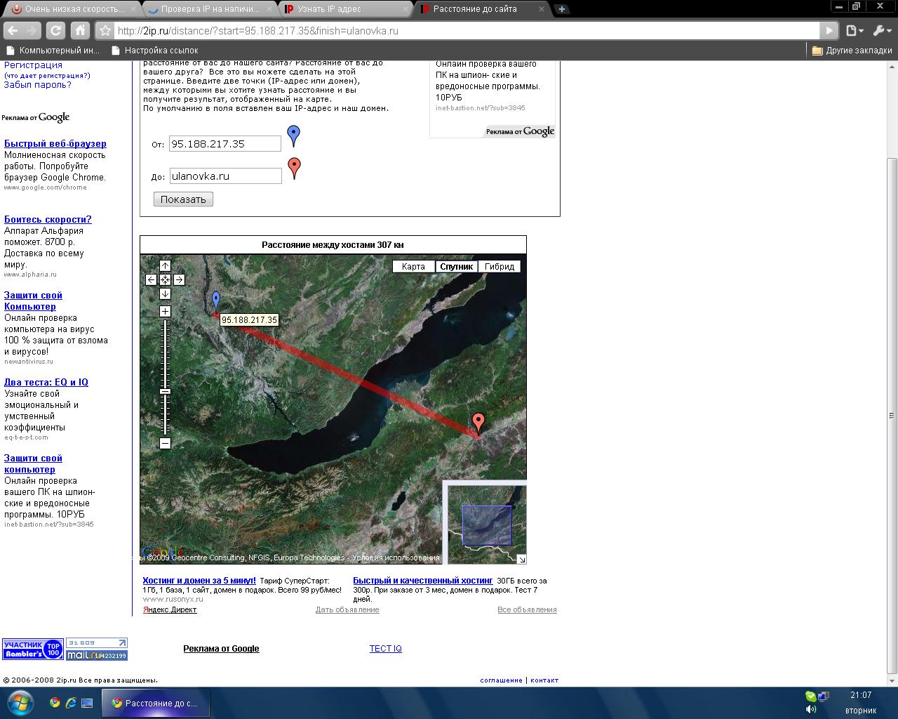Click the overview mini-map thumbnail
898x719 pixels.
coord(487,524)
